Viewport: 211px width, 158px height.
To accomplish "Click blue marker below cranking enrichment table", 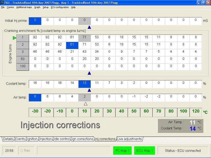I will (x=89, y=73).
